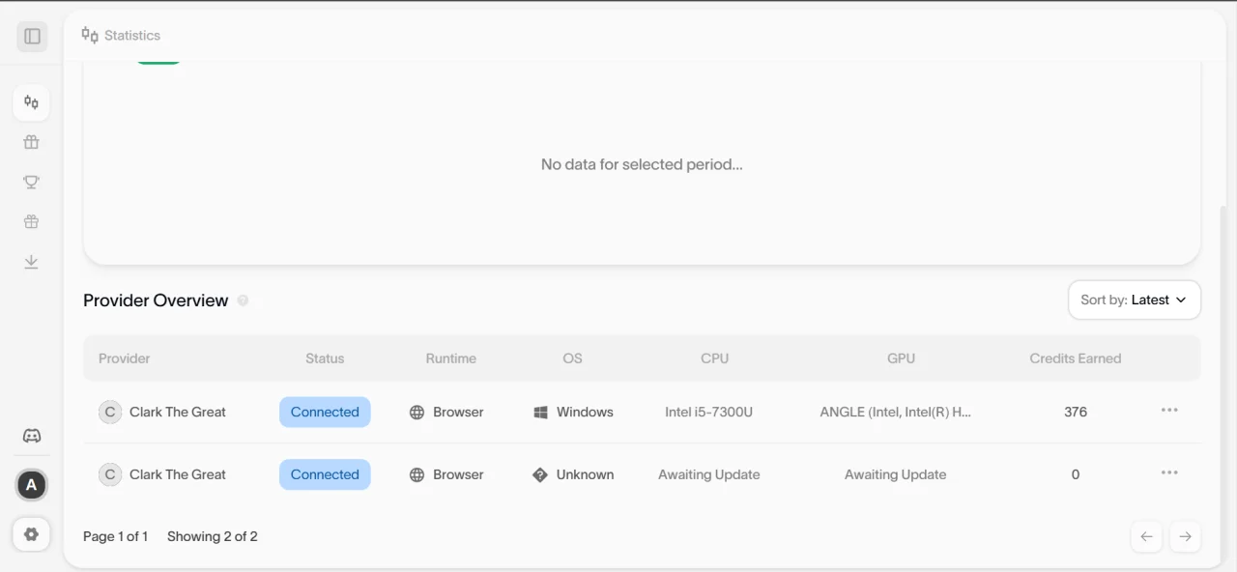Click the Showing 2 of 2 text
The height and width of the screenshot is (572, 1237).
pyautogui.click(x=213, y=536)
